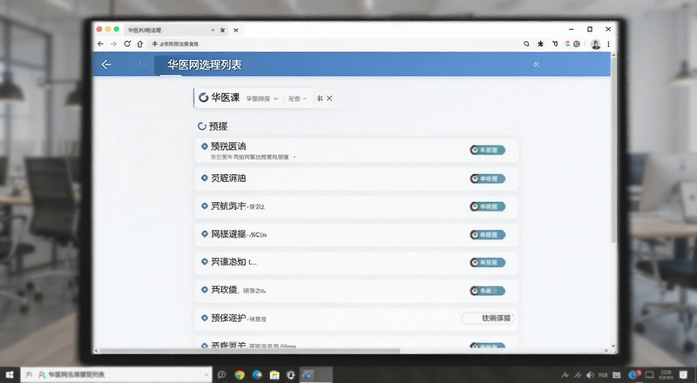Clear the filter bar with its X icon
The image size is (697, 383).
point(329,98)
